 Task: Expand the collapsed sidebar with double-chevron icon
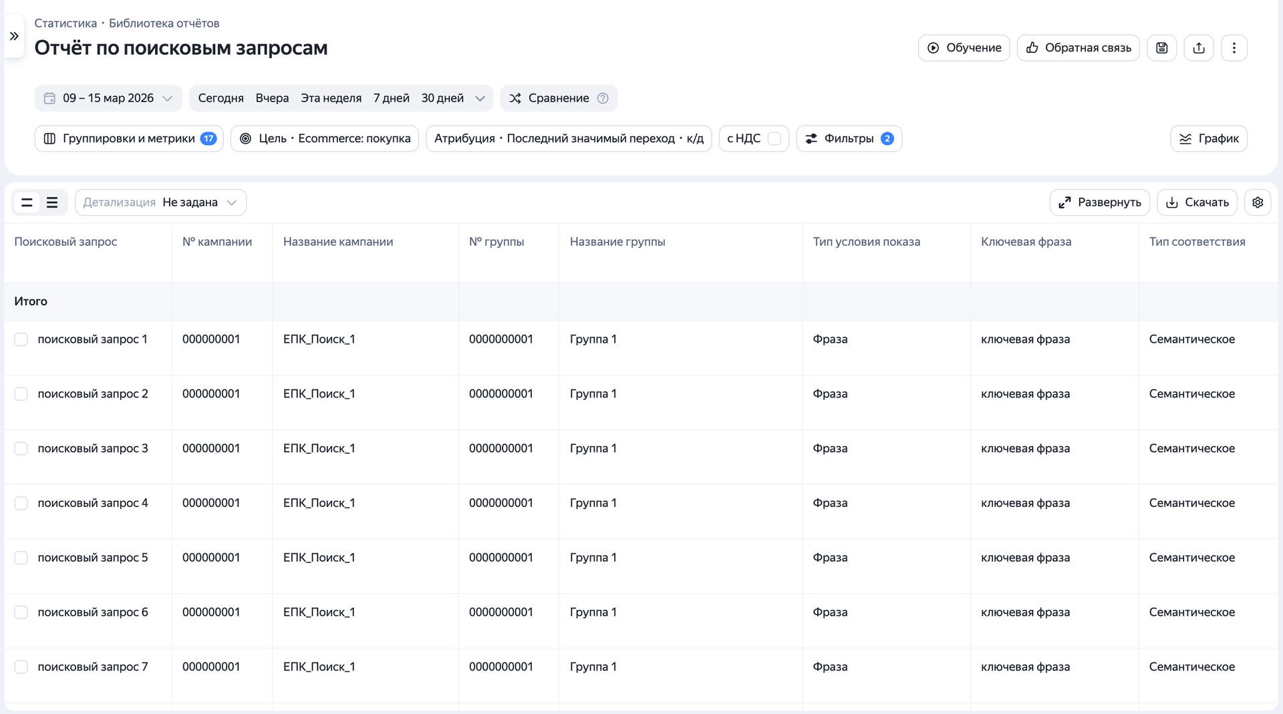tap(14, 36)
